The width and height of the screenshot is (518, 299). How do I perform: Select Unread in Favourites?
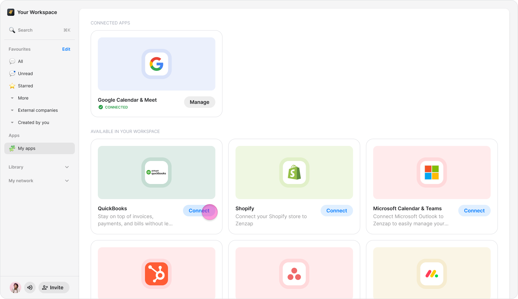[x=25, y=74]
